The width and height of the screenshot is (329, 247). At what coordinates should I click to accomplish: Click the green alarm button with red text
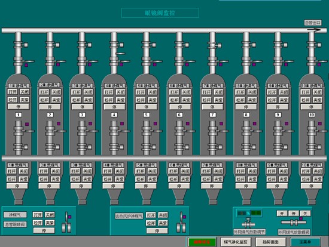click(202, 242)
